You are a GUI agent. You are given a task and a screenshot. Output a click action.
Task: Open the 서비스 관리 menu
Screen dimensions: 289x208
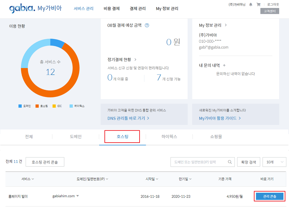point(83,9)
